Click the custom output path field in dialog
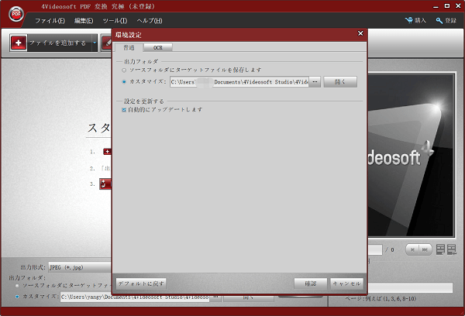Image resolution: width=465 pixels, height=316 pixels. click(x=239, y=81)
